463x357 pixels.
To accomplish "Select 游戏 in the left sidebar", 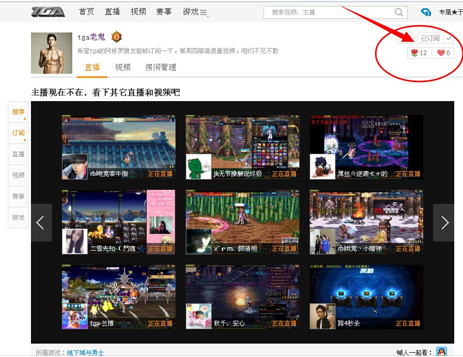I will tap(18, 218).
